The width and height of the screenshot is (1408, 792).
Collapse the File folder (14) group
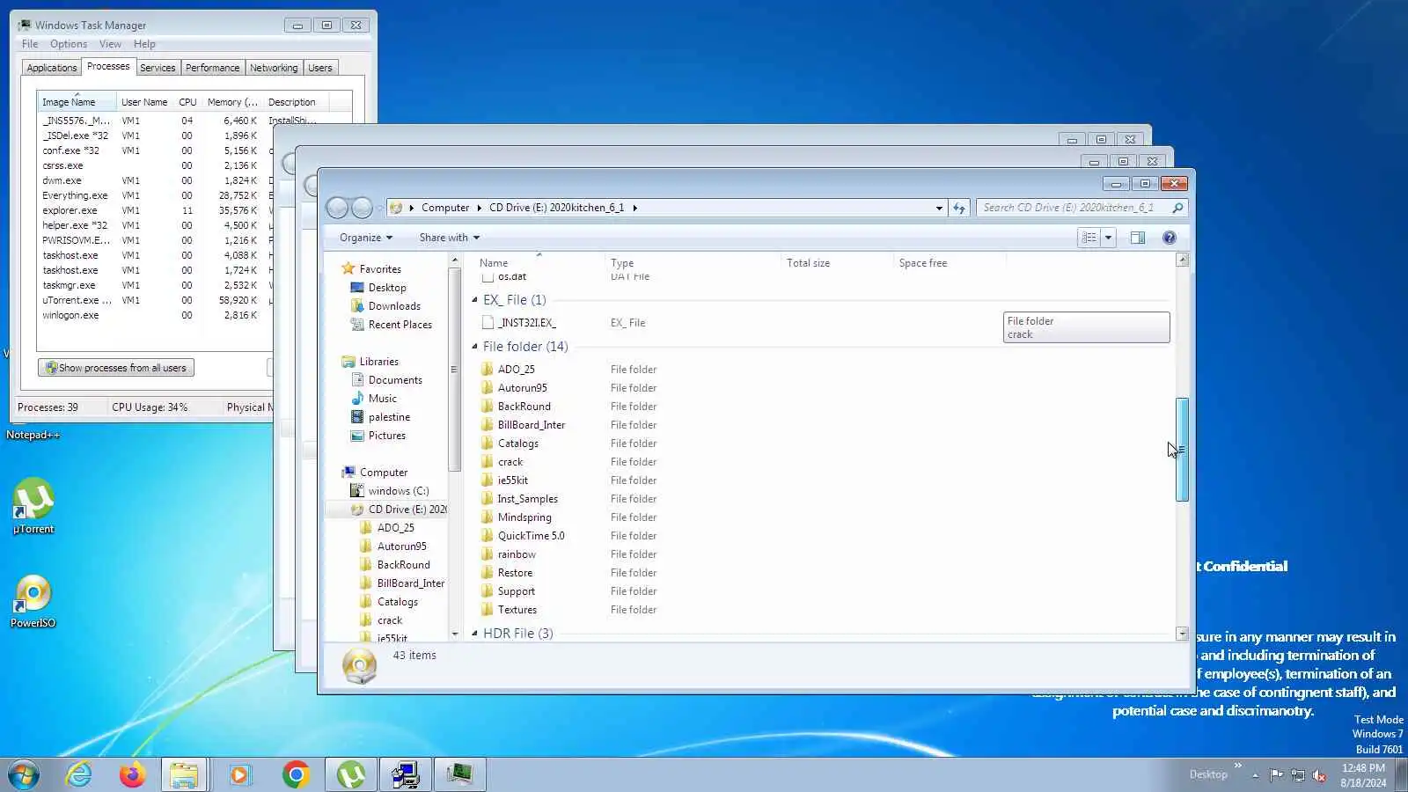(x=474, y=347)
